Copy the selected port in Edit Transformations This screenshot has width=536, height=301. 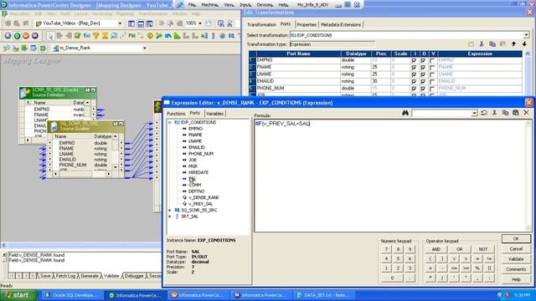492,44
